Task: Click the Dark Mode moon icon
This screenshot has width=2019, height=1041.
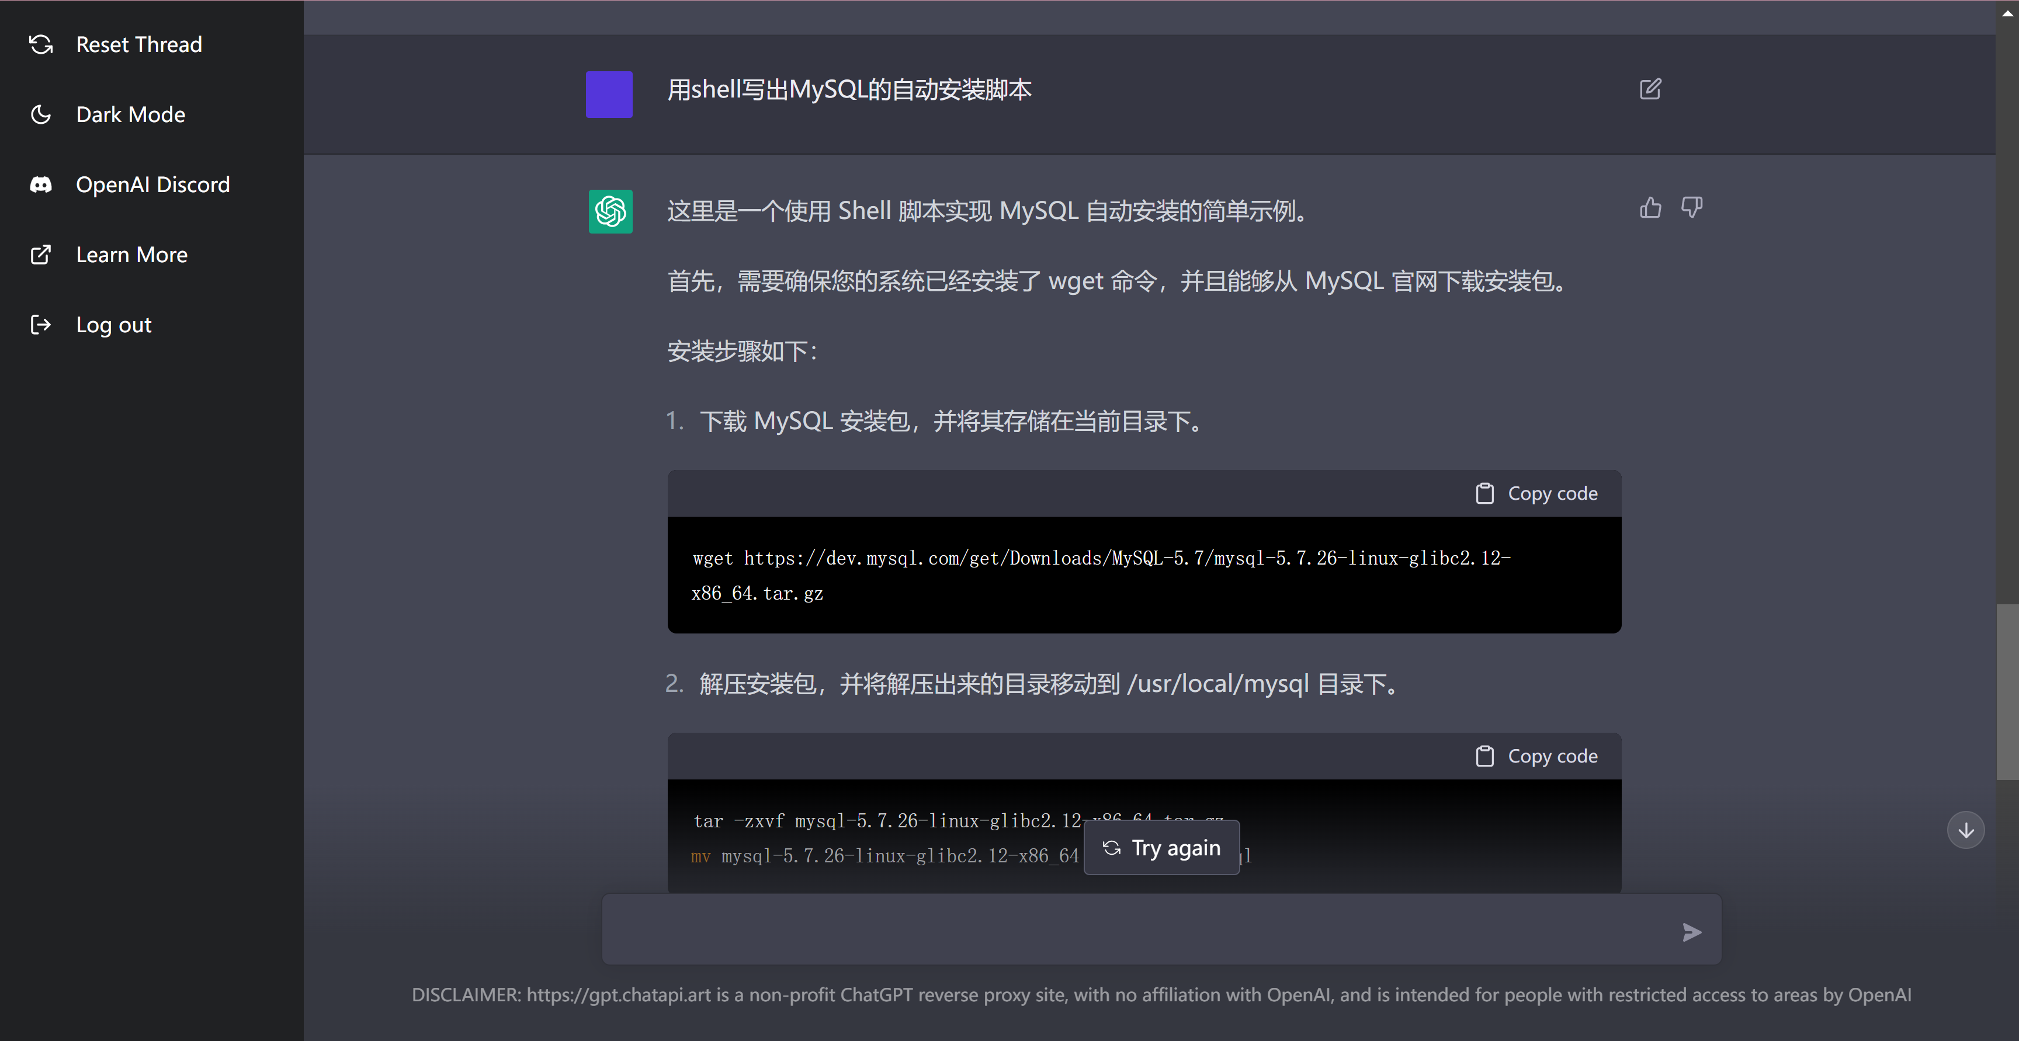Action: (41, 114)
